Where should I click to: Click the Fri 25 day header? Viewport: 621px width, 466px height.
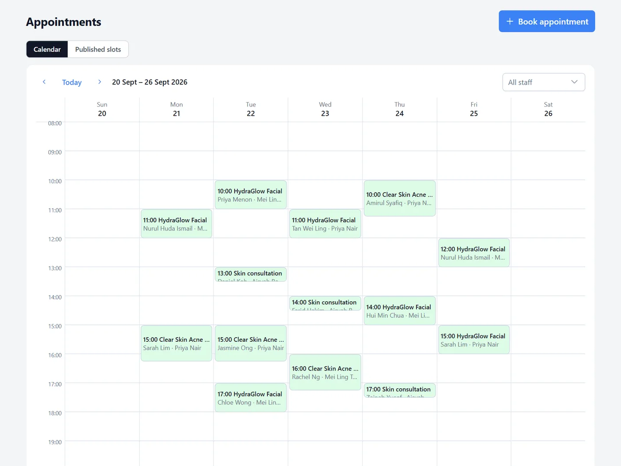tap(474, 109)
